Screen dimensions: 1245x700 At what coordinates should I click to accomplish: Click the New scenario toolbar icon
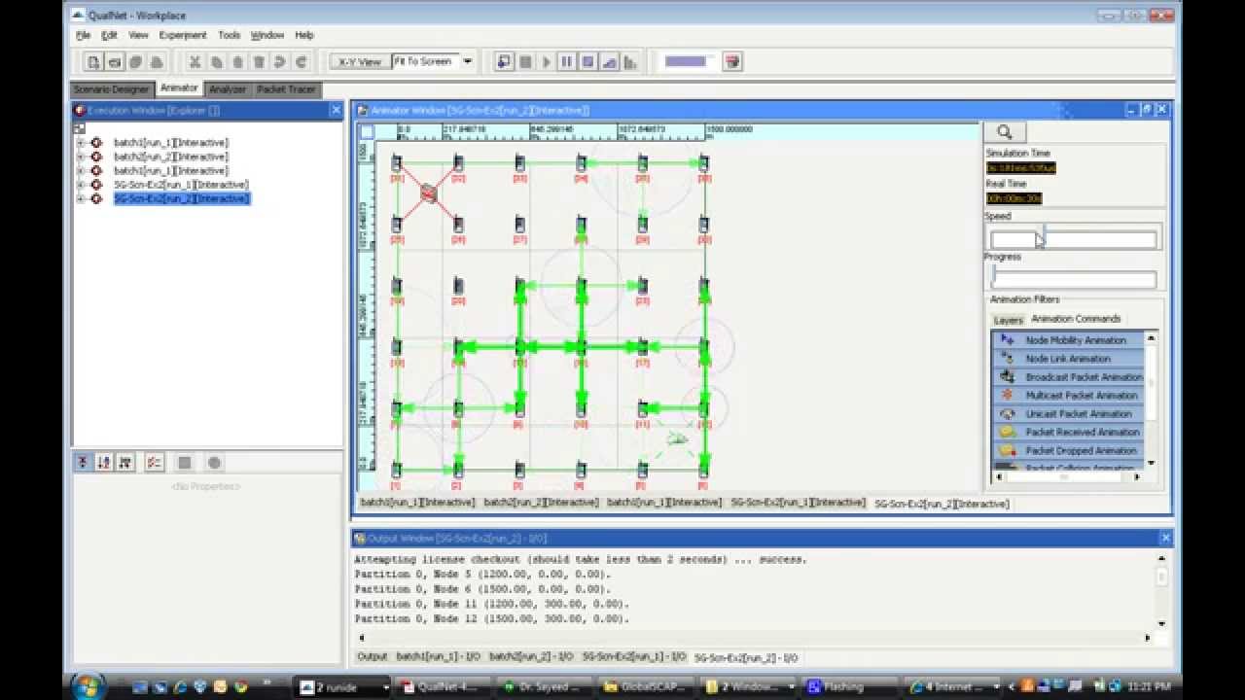pyautogui.click(x=93, y=62)
